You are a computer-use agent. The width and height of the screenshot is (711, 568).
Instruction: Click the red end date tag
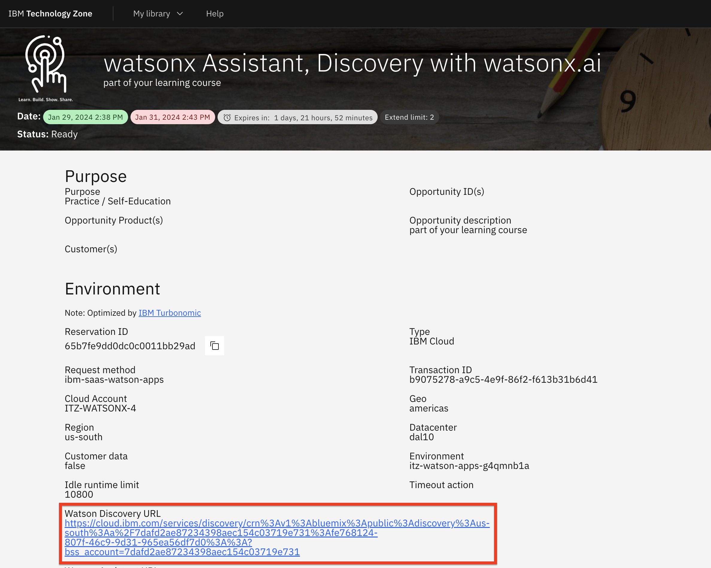pyautogui.click(x=172, y=117)
